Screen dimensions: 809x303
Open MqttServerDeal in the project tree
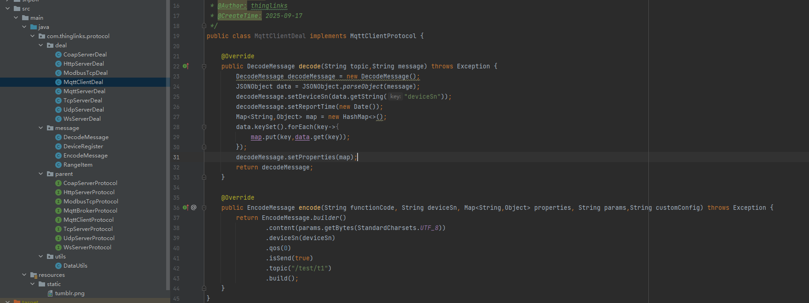84,91
